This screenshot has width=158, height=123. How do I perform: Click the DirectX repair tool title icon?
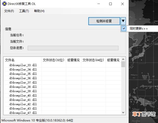tap(4, 4)
